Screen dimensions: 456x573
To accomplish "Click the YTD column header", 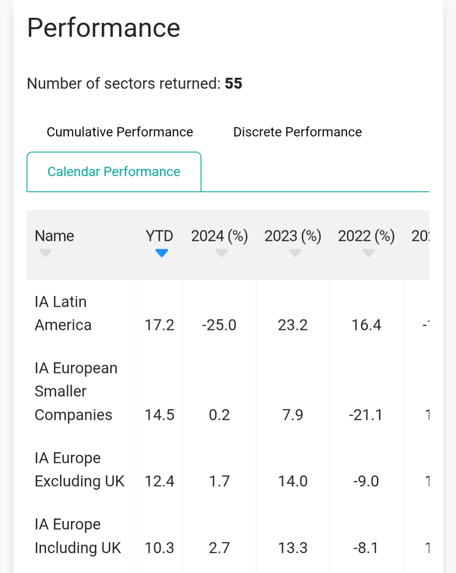I will (159, 236).
